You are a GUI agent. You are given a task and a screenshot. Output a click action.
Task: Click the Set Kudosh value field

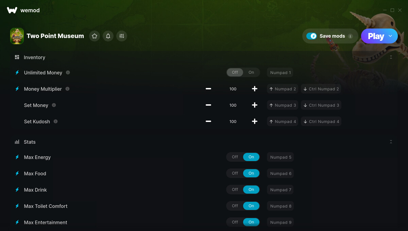(x=233, y=121)
